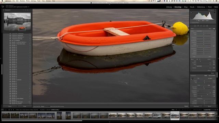The height and width of the screenshot is (123, 219).
Task: Hide the left panel group arrow
Action: coord(1,58)
